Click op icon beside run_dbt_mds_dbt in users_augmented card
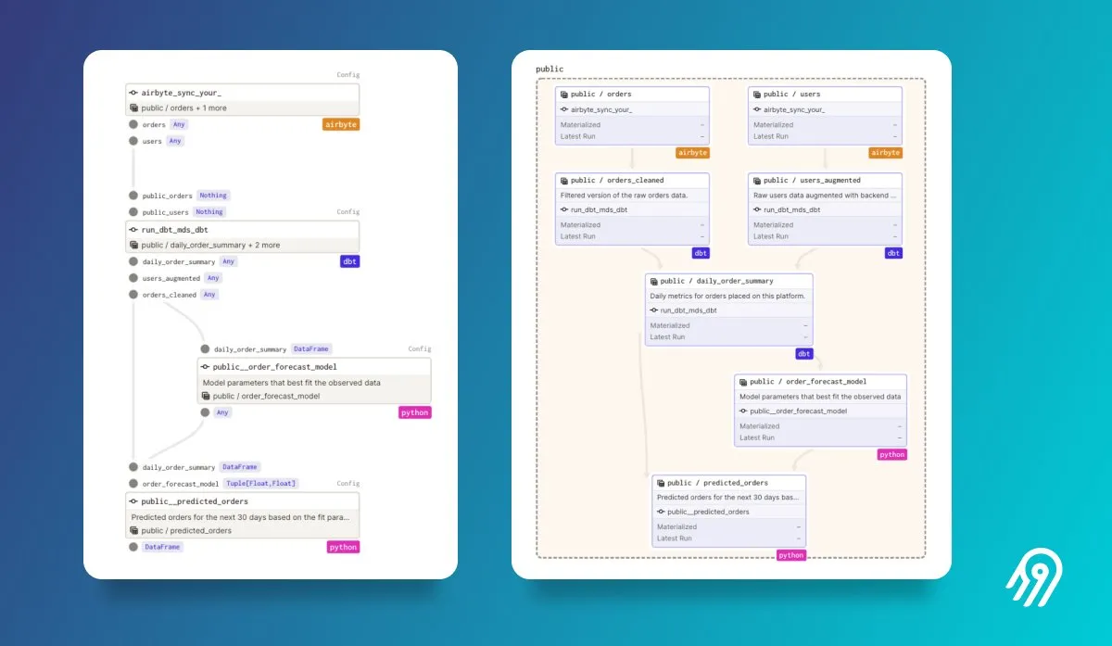The image size is (1112, 646). 757,210
